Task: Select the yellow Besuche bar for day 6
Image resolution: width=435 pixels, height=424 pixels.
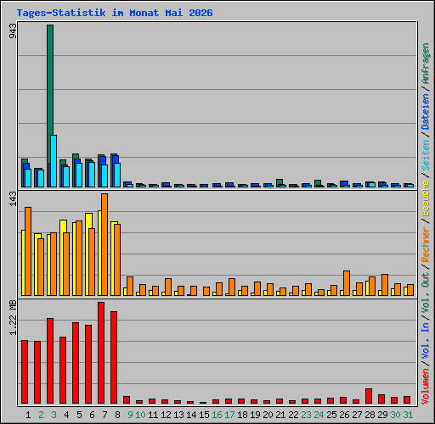Action: coord(88,254)
